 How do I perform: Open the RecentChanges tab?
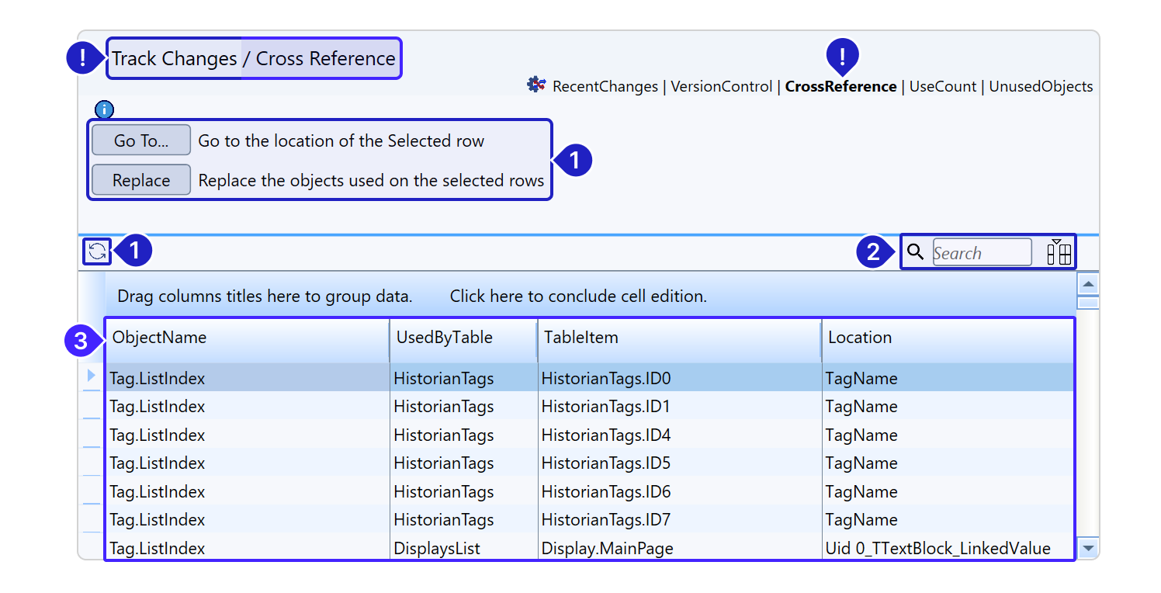[605, 87]
